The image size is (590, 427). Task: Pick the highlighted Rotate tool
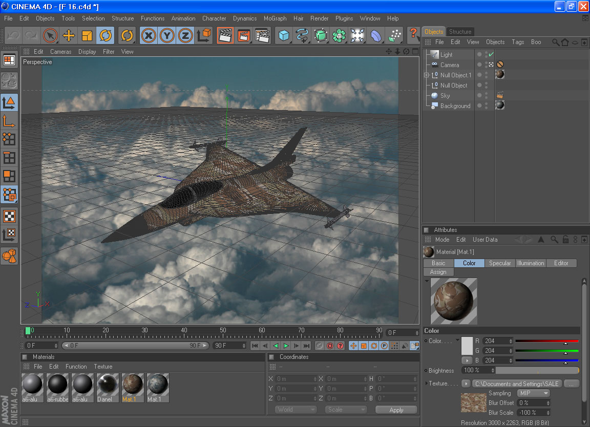pos(106,36)
